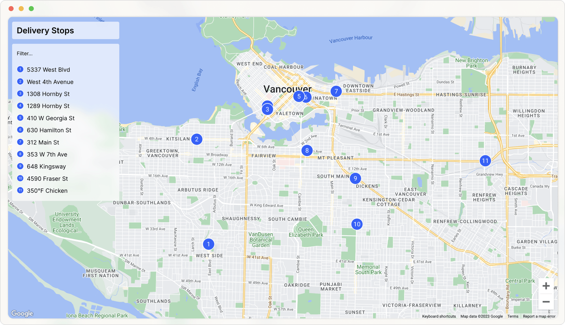Viewport: 565px width, 325px height.
Task: Select map pin 9 near Dickens
Action: [355, 178]
